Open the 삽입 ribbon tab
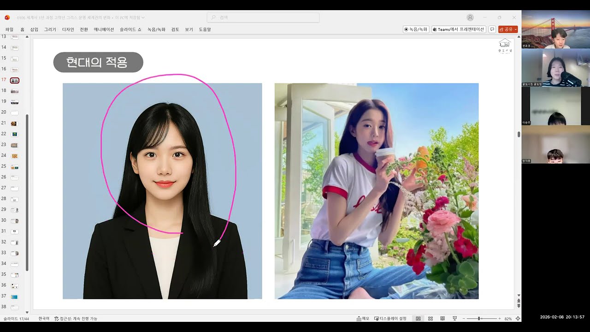This screenshot has height=332, width=590. [x=34, y=30]
